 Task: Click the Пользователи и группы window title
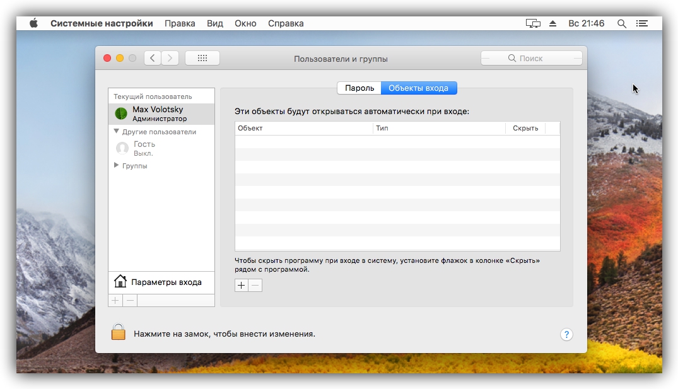click(341, 59)
